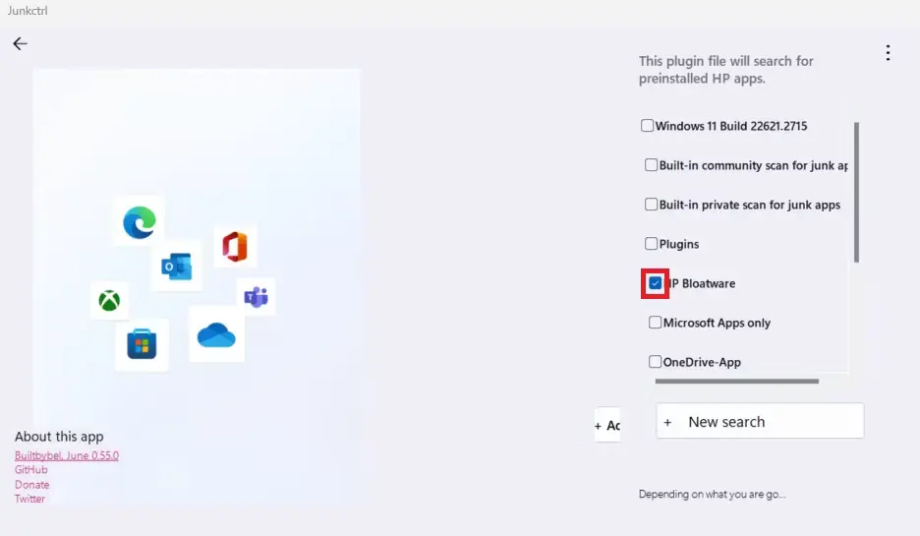Open the three-dot more options menu

pos(888,53)
